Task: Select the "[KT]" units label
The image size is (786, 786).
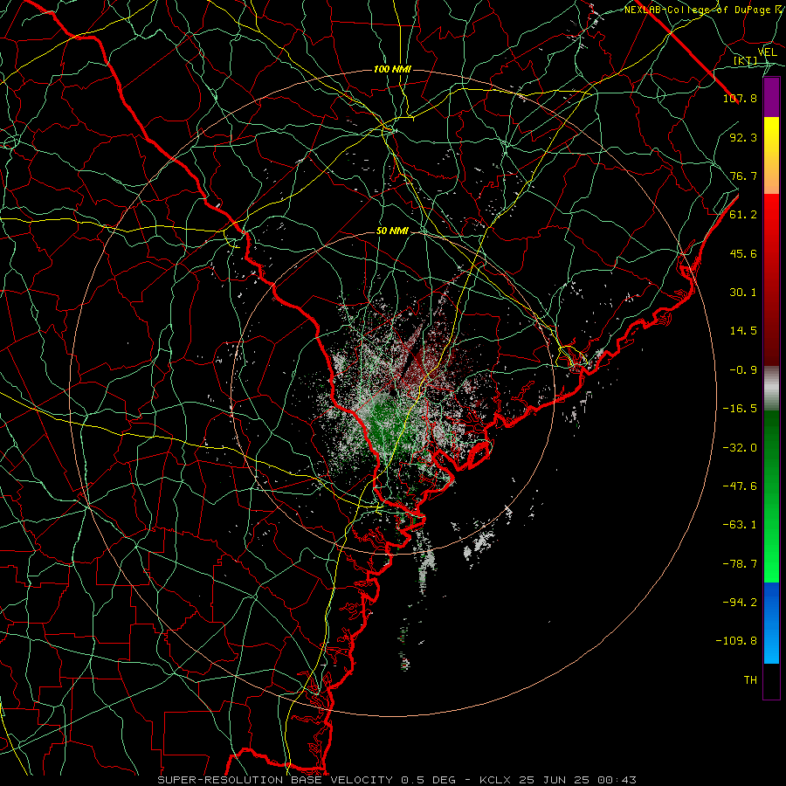Action: (x=746, y=60)
